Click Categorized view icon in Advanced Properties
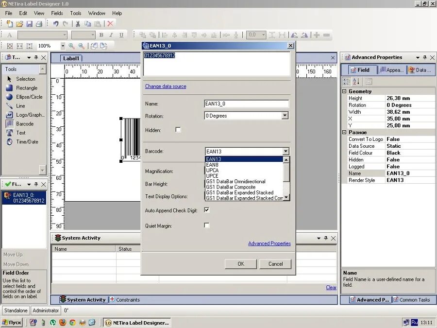The image size is (437, 328). (346, 82)
